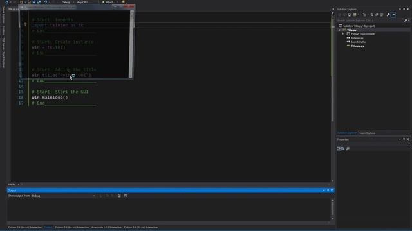
Task: Collapse the Title.py project node arrow
Action: tap(339, 30)
